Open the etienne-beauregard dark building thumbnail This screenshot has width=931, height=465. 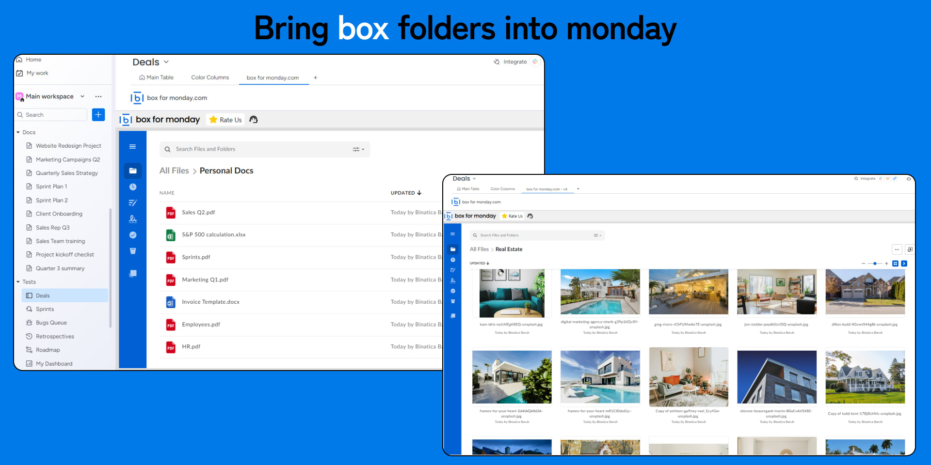pyautogui.click(x=777, y=377)
